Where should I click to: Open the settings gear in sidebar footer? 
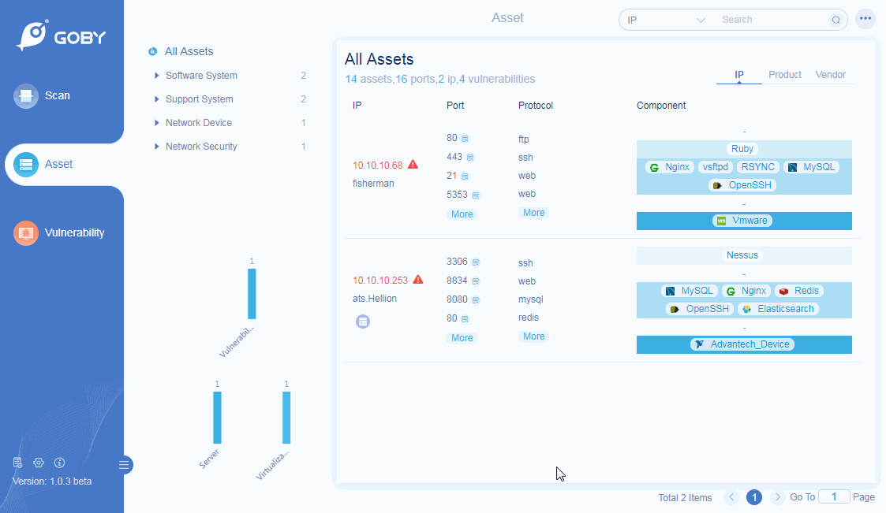click(x=39, y=463)
